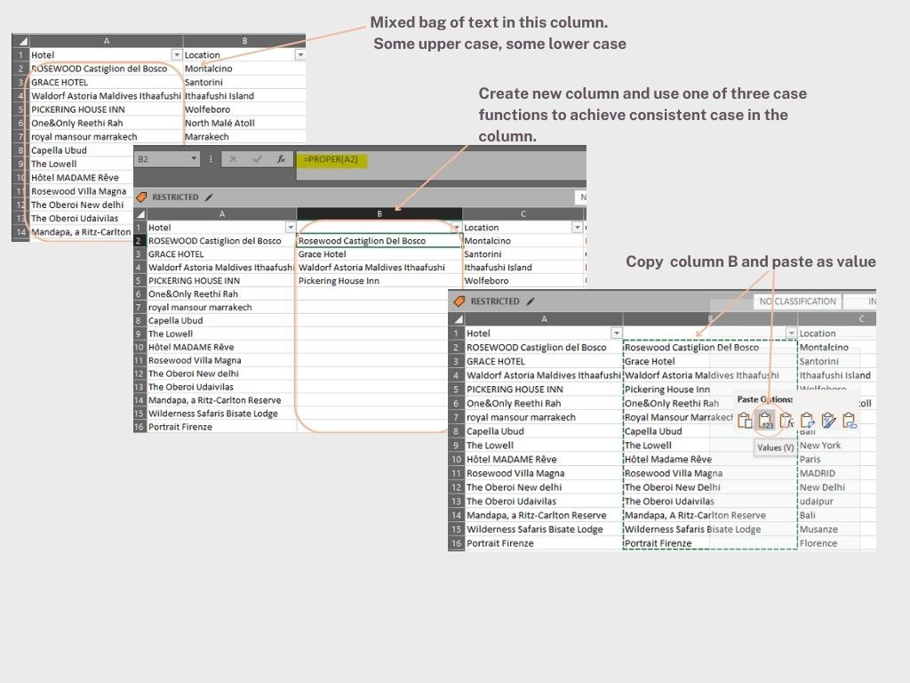Click RESTRICTED label in middle sheet
This screenshot has width=910, height=683.
175,197
